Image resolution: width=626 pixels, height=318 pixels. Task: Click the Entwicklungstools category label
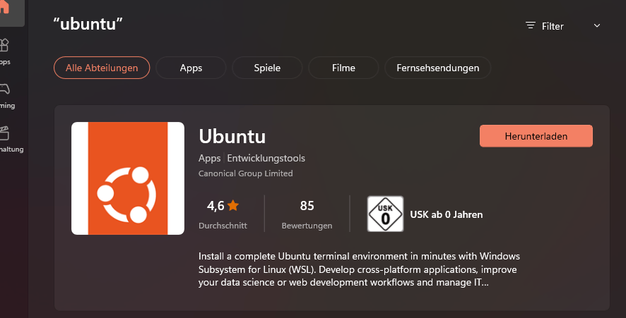[x=266, y=158]
